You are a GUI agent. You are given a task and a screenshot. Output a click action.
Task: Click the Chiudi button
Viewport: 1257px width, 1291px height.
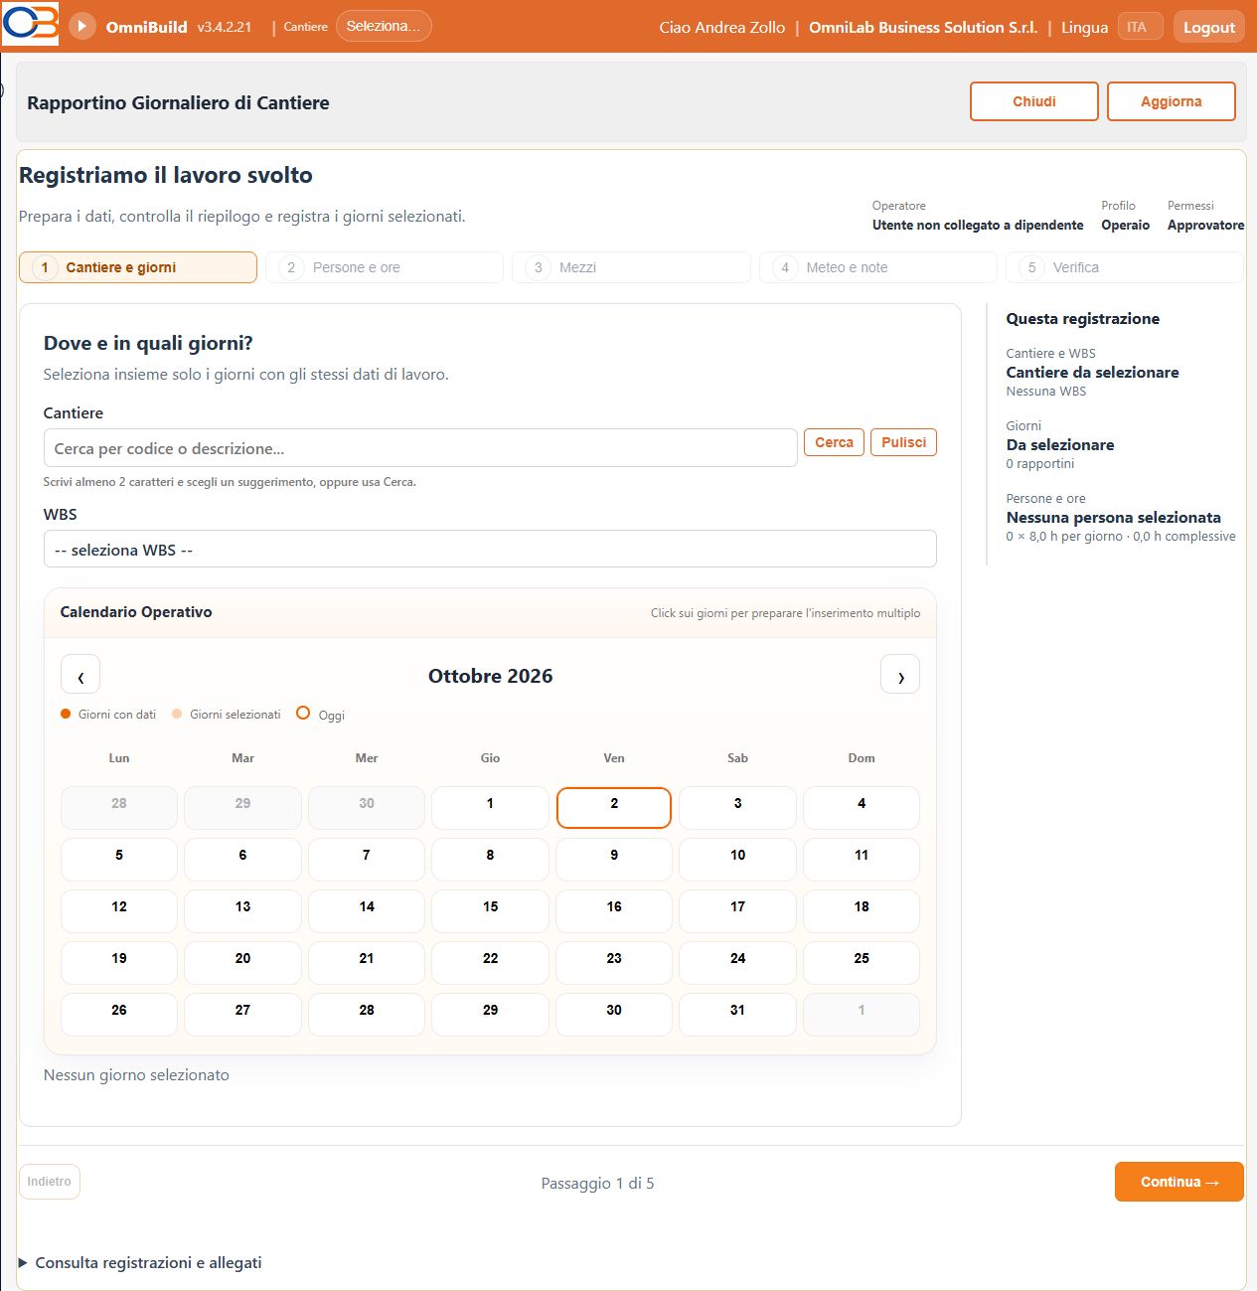(x=1034, y=101)
